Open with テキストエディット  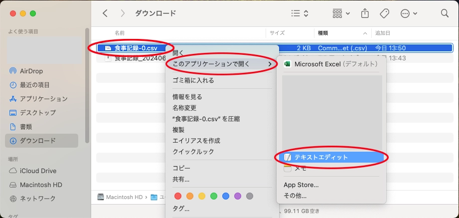[x=331, y=157]
